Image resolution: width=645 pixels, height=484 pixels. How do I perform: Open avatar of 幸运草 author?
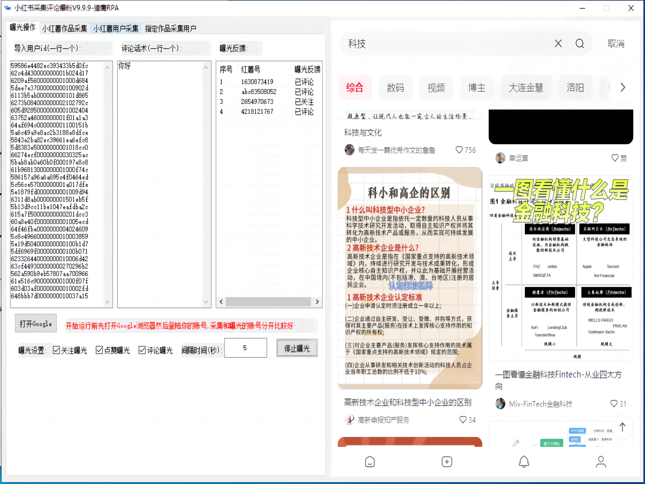(500, 158)
